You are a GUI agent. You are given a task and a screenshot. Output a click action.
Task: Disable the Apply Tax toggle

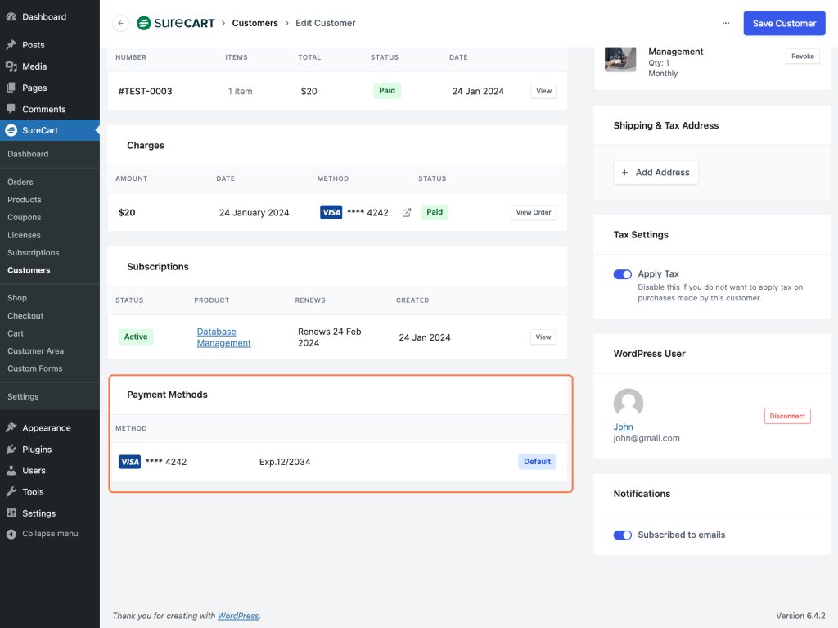coord(623,273)
